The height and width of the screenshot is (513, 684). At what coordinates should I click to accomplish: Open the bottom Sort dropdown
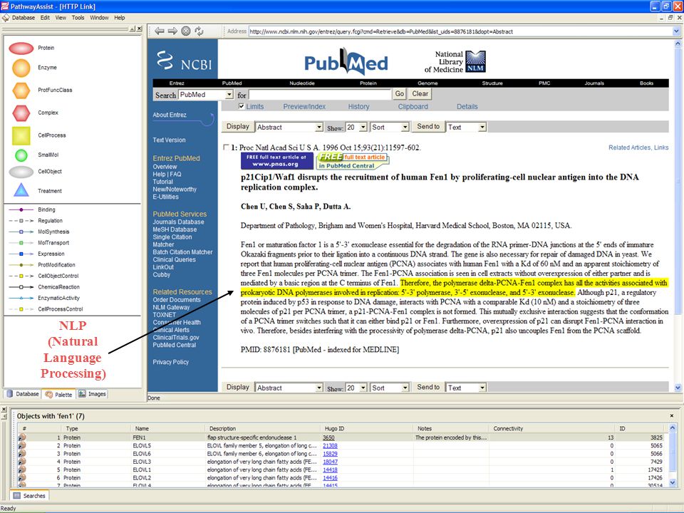tap(405, 388)
